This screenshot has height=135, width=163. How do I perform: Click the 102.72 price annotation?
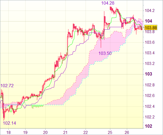[7, 86]
